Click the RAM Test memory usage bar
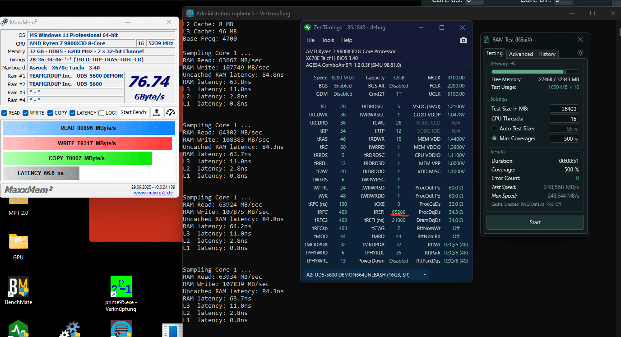This screenshot has width=621, height=337. (x=535, y=72)
